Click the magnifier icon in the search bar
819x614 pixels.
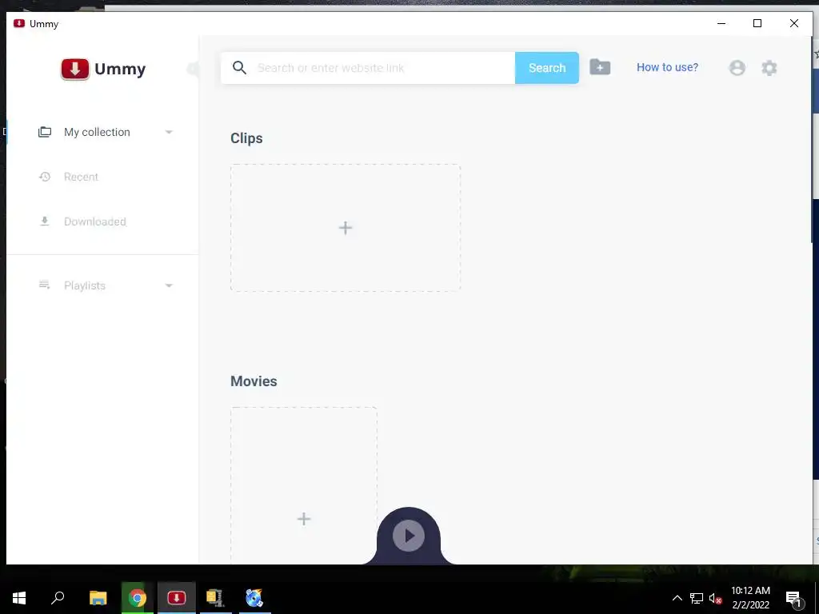[239, 68]
